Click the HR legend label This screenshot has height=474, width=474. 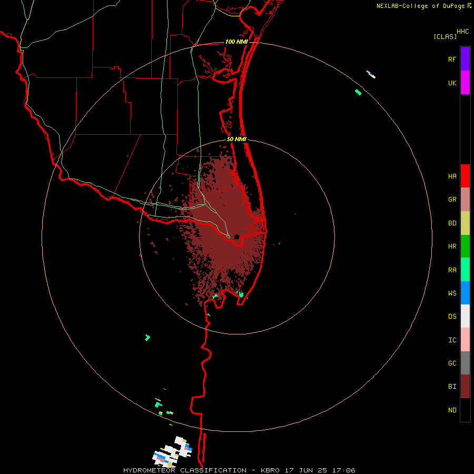(x=452, y=246)
